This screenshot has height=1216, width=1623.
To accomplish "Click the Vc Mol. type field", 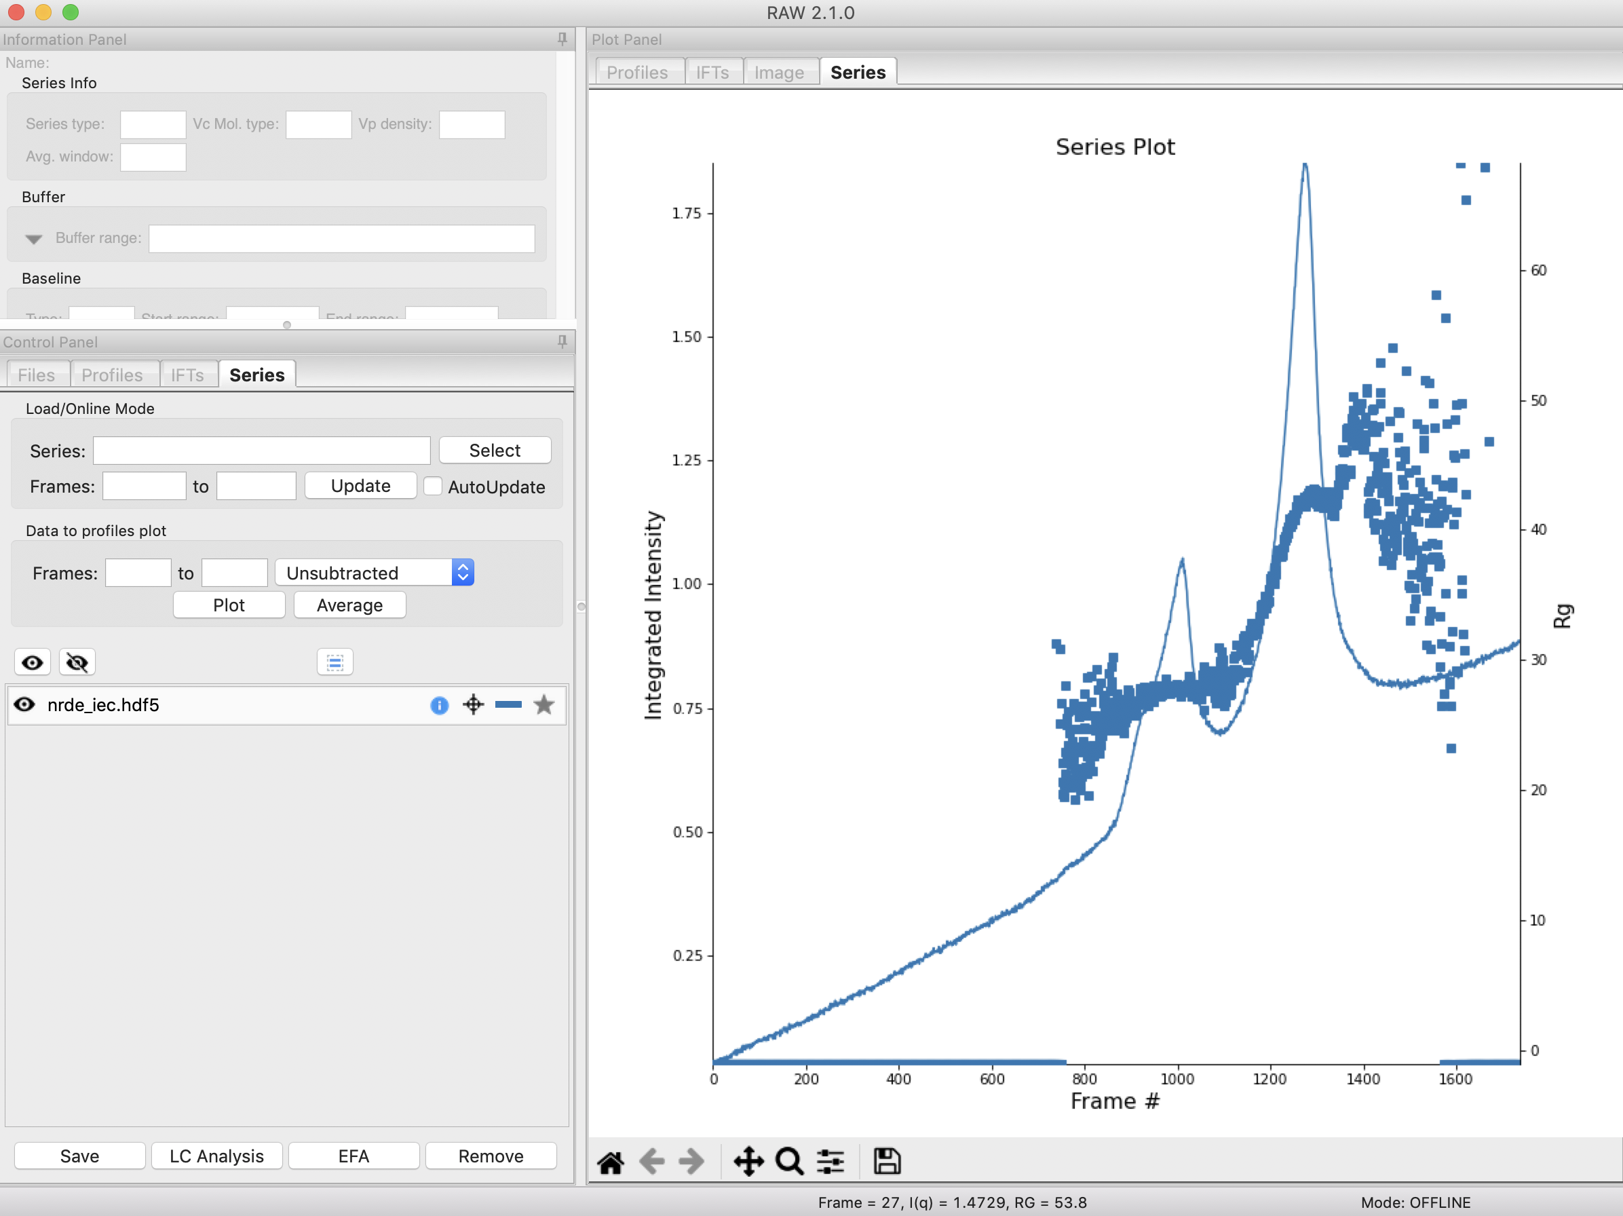I will tap(318, 124).
